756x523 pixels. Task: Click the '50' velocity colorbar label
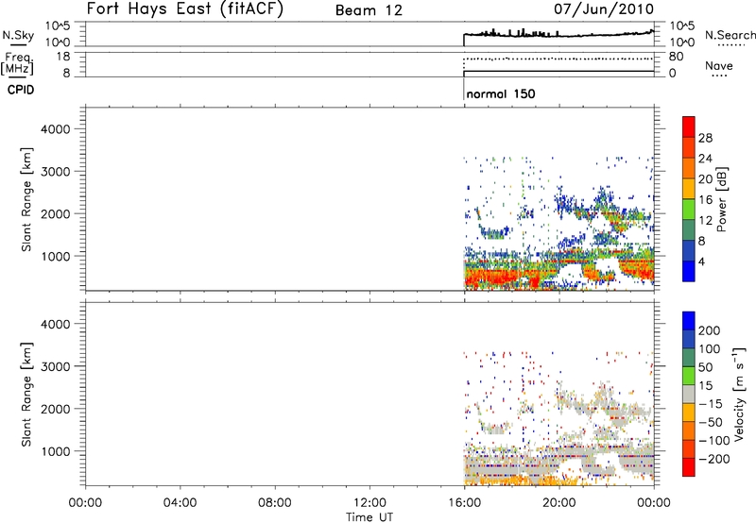(x=705, y=367)
